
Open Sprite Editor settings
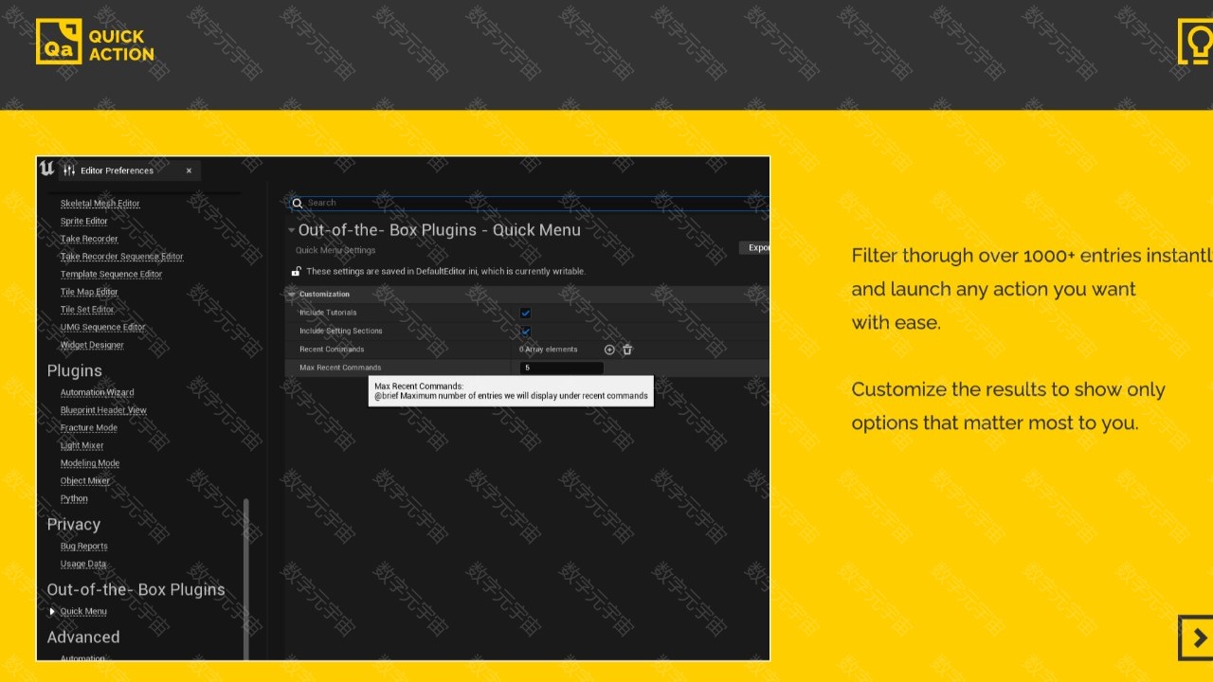click(84, 222)
